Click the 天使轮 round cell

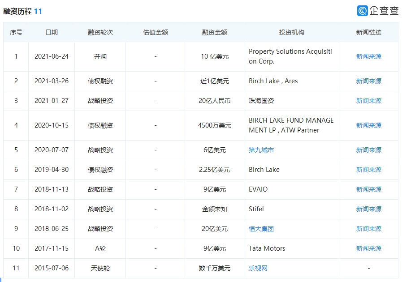100,268
